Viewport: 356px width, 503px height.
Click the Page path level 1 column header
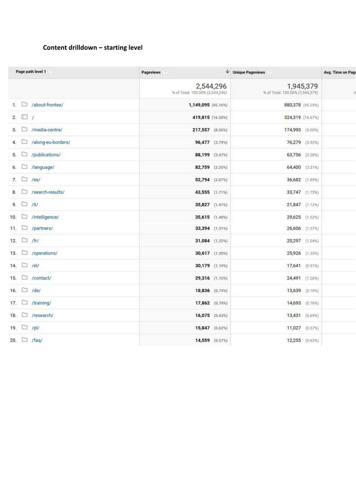pos(31,72)
